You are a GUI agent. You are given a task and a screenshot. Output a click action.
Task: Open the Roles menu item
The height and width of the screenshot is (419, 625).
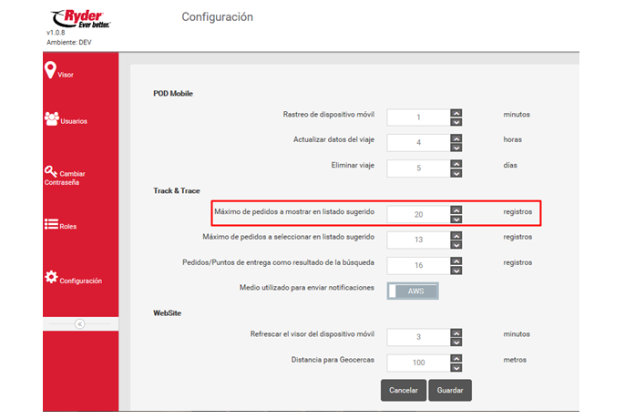click(68, 226)
